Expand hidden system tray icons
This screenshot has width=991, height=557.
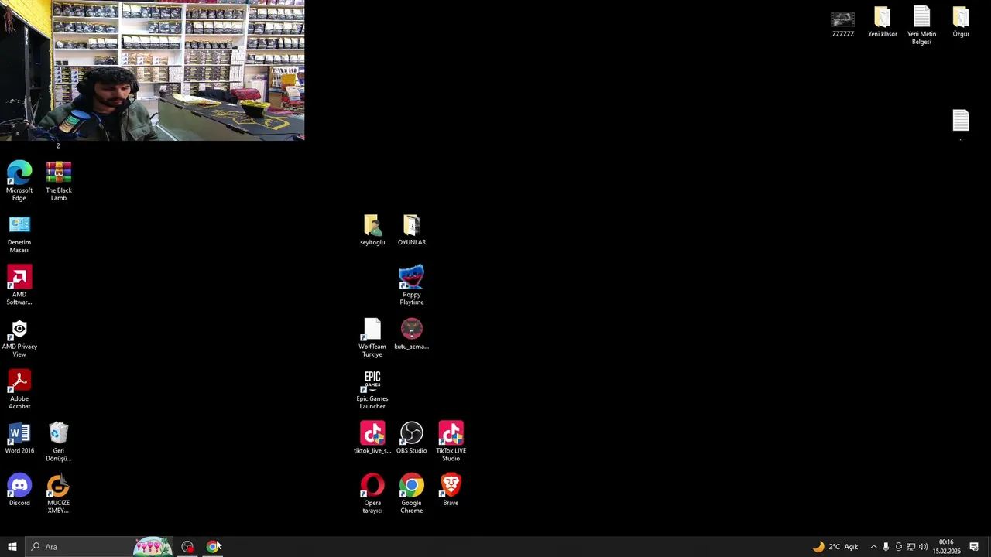[873, 547]
